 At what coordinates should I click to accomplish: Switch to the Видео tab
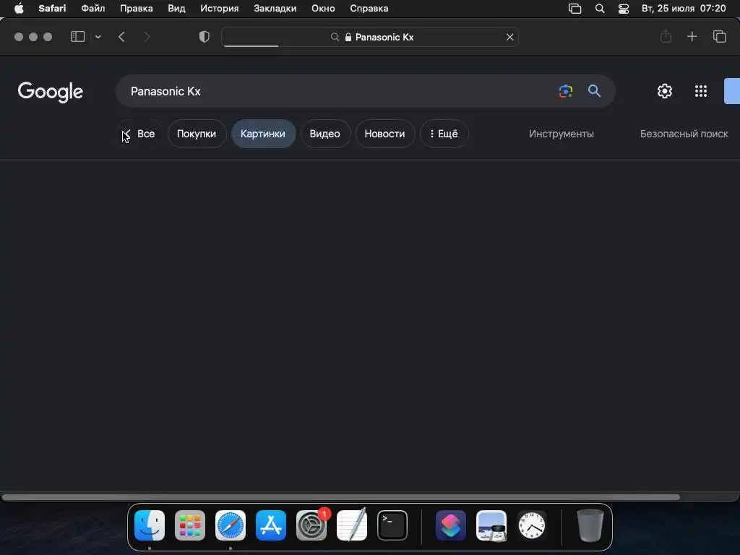[324, 134]
